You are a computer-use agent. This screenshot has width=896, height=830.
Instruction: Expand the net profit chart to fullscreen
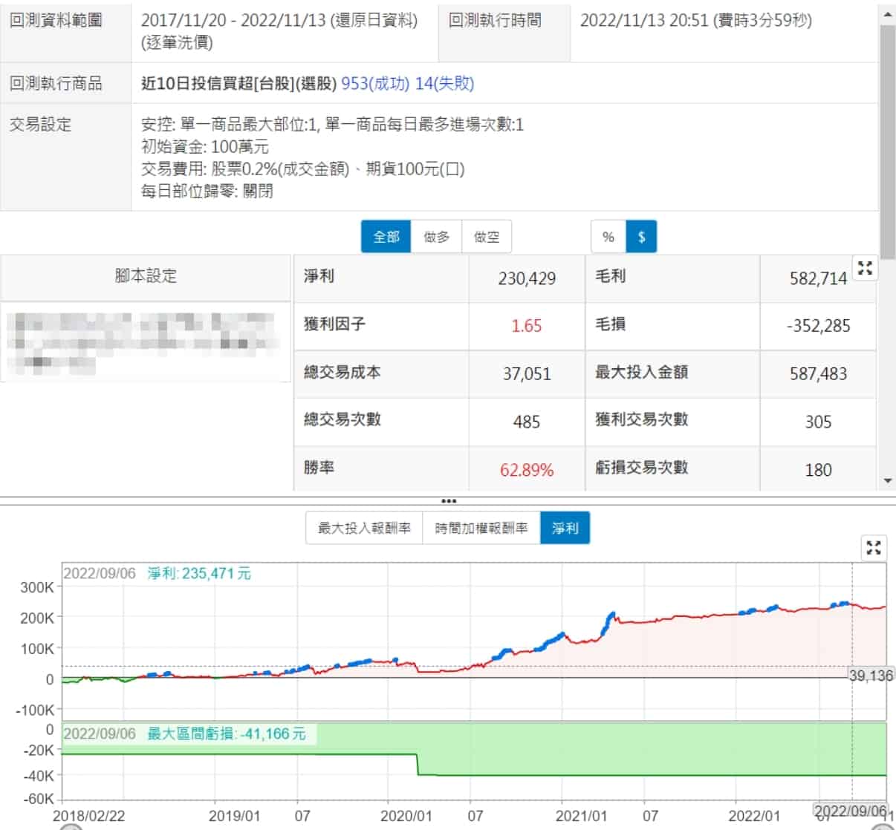[x=874, y=548]
